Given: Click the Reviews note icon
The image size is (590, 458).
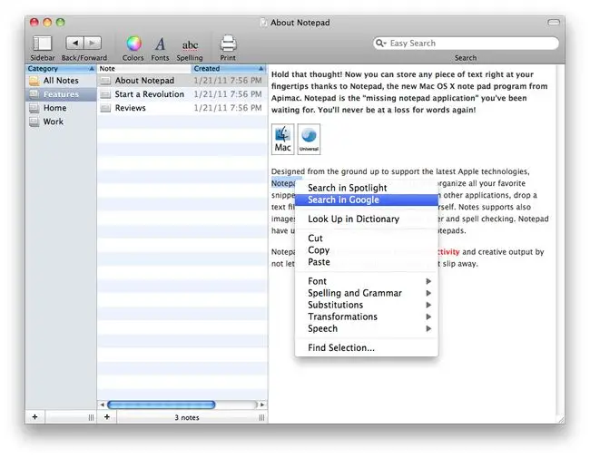Looking at the screenshot, I should click(x=105, y=108).
